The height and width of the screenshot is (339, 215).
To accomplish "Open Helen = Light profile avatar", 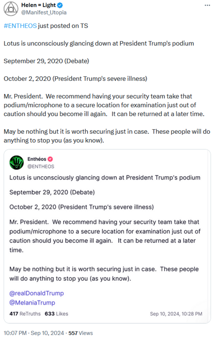I will [x=11, y=9].
